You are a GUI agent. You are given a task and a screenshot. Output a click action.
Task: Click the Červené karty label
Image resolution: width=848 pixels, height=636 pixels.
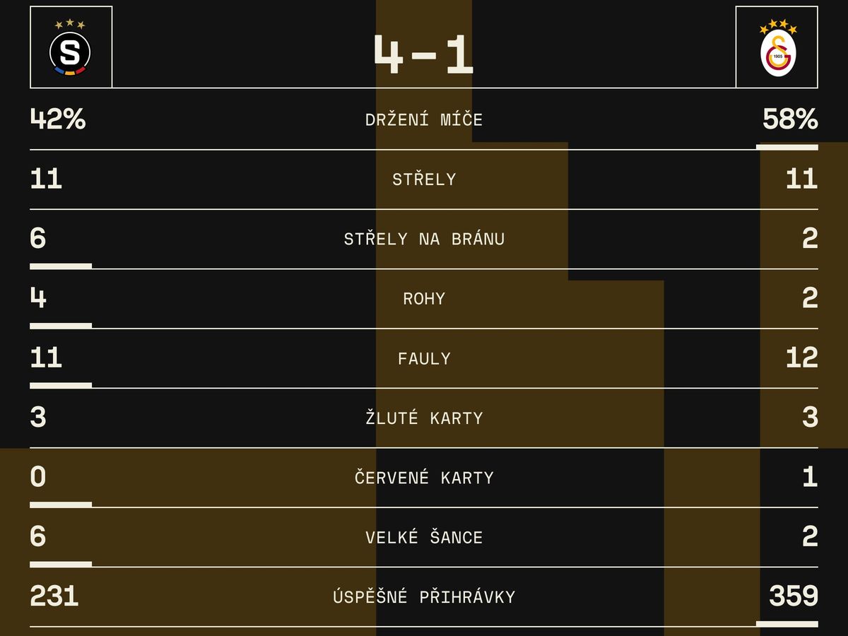coord(424,478)
